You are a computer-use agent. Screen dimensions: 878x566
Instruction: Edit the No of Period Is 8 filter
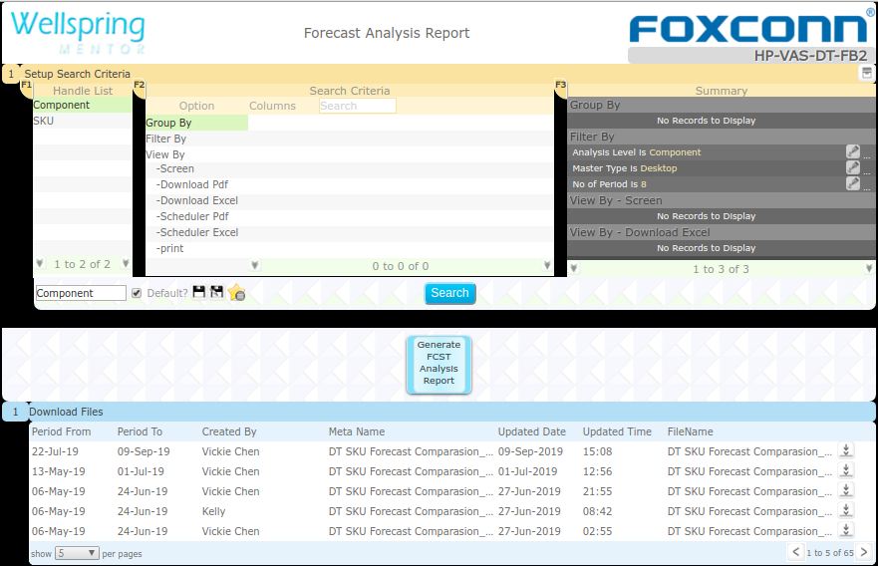click(x=852, y=183)
